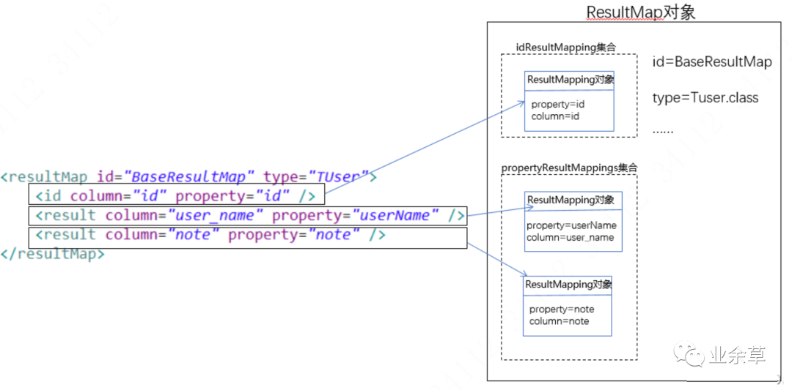Select the user_name result XML line
Screen dimensions: 792x390
[248, 215]
